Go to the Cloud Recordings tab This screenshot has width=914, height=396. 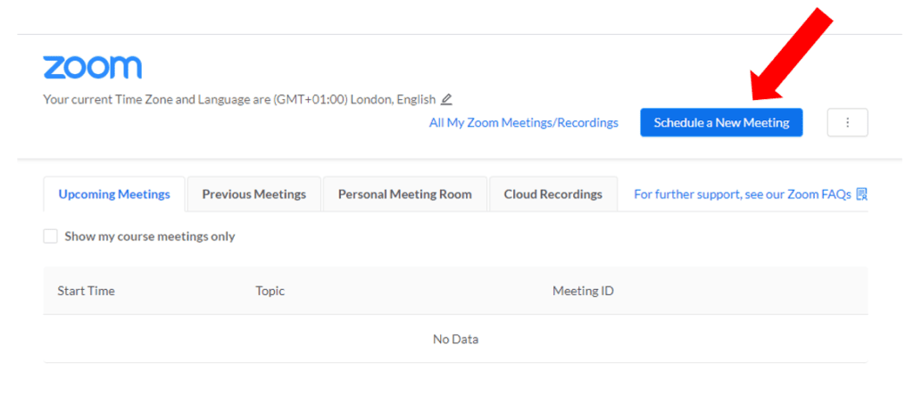[553, 194]
